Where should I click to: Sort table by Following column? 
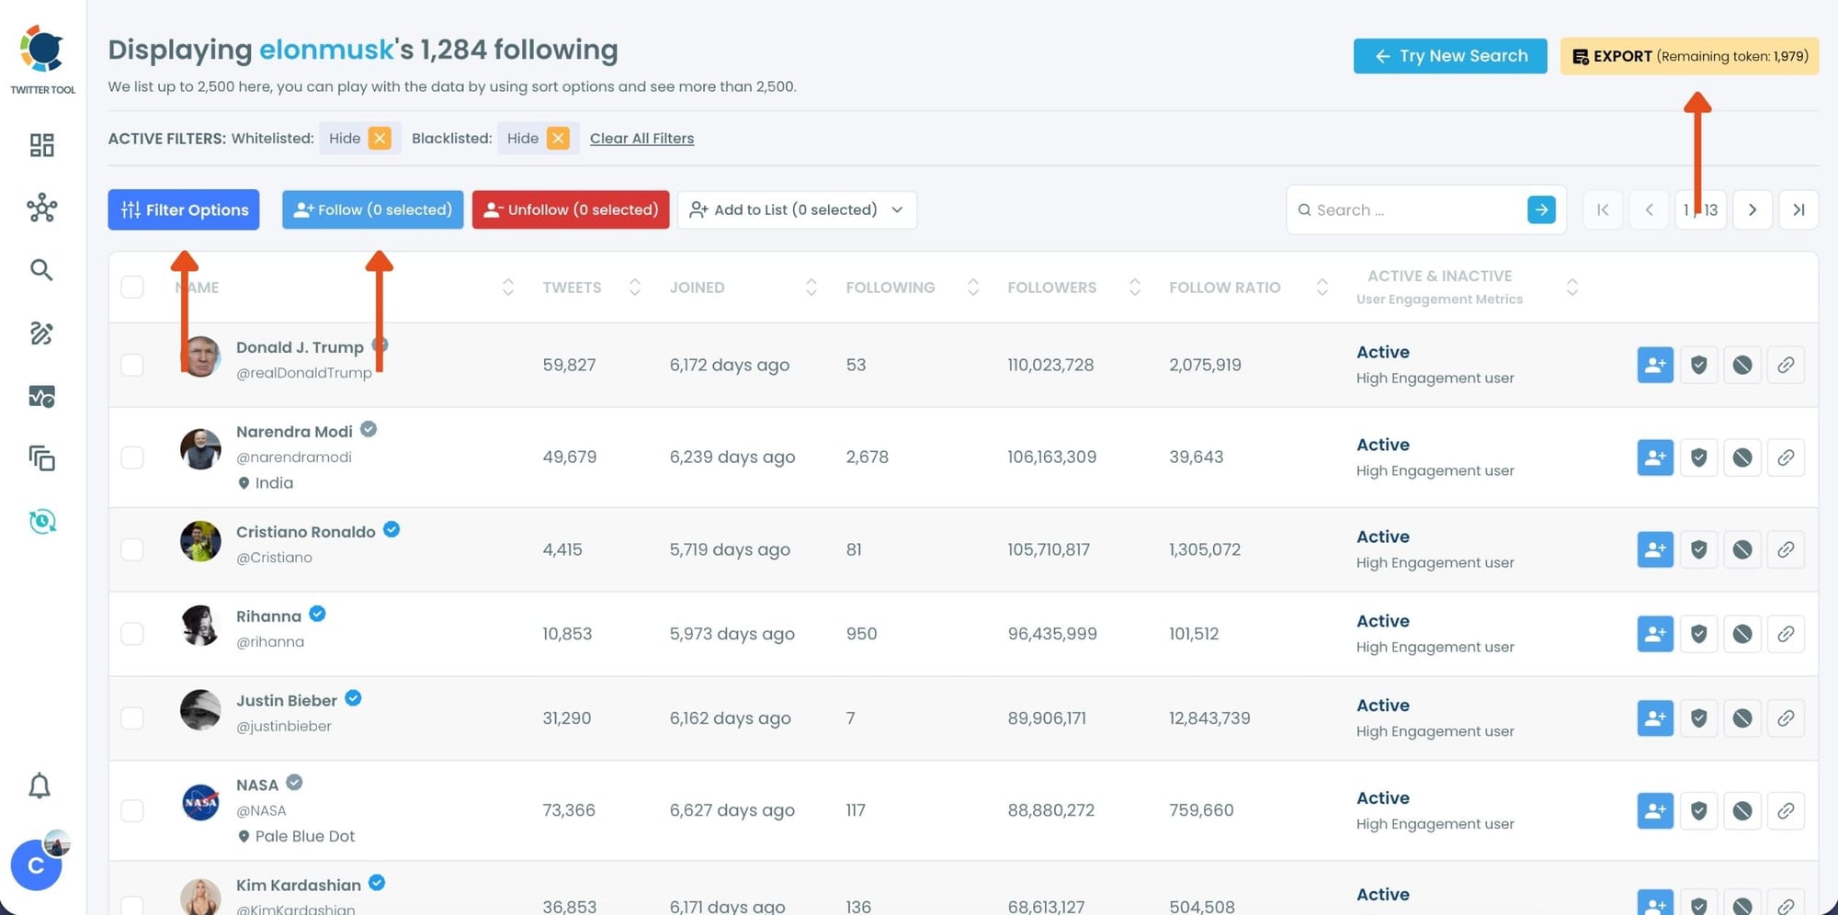point(973,288)
